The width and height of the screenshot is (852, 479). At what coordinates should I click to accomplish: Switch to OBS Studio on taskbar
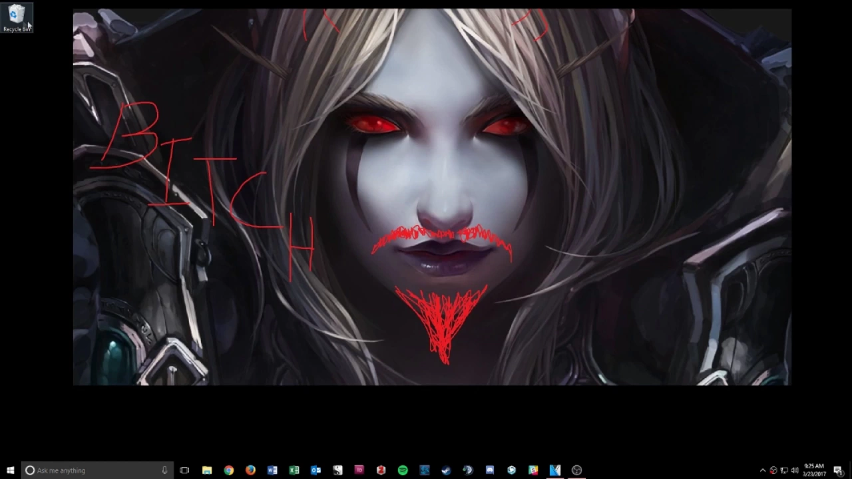tap(576, 470)
